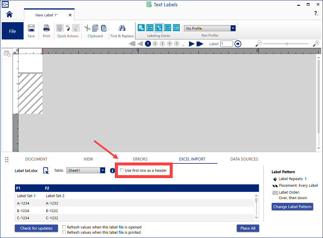The width and height of the screenshot is (323, 238).
Task: Click the scissors Cut icon in the Clipboard group
Action: [x=87, y=28]
